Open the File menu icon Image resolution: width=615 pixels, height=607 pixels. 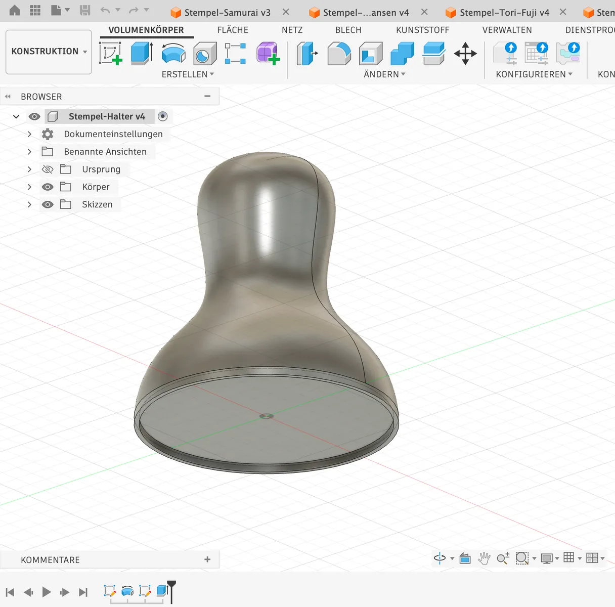point(56,11)
